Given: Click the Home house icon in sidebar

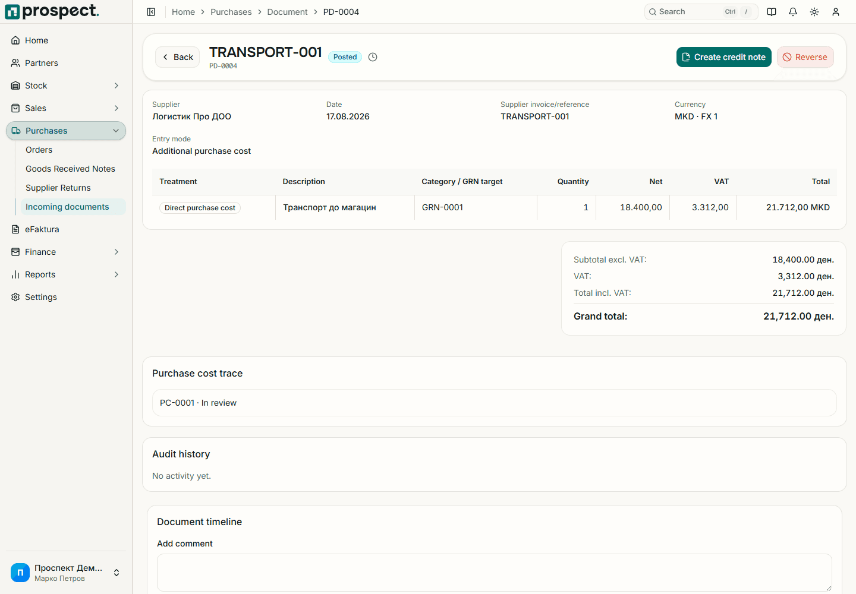Looking at the screenshot, I should [15, 40].
